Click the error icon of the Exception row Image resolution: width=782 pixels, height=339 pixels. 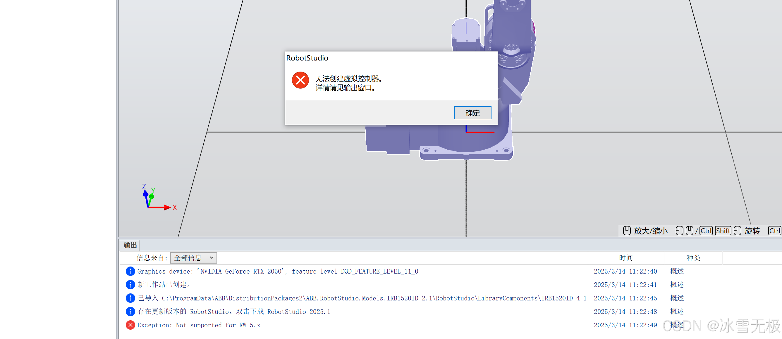click(x=130, y=325)
